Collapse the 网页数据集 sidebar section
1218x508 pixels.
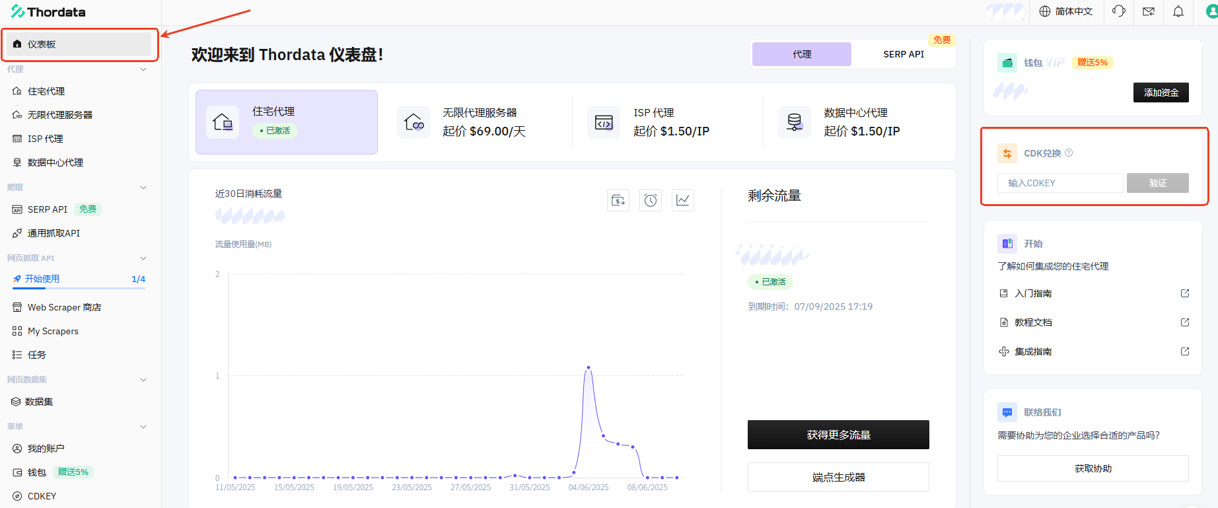pyautogui.click(x=143, y=380)
